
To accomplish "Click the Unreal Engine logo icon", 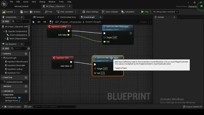I will point(4,4).
